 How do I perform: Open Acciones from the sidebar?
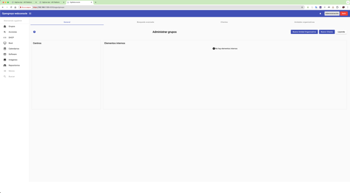click(13, 32)
